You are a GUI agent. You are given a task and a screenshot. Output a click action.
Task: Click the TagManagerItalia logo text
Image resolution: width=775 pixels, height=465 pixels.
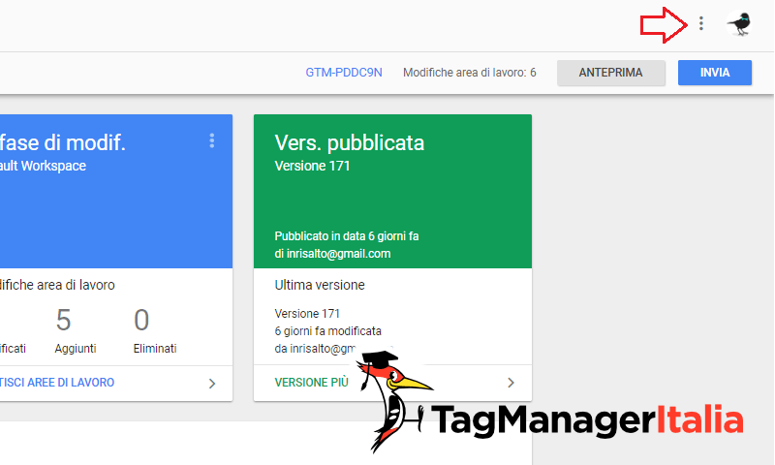pyautogui.click(x=587, y=419)
